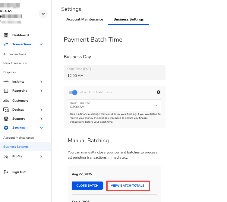Viewport: 227px width, 202px height.
Task: Click View Batch Totals
Action: [128, 186]
